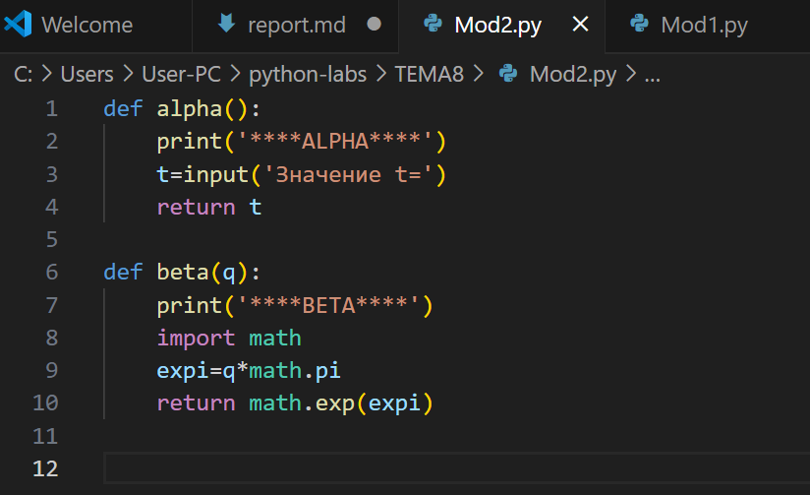Viewport: 810px width, 495px height.
Task: Close the Mod2.py tab
Action: click(x=581, y=25)
